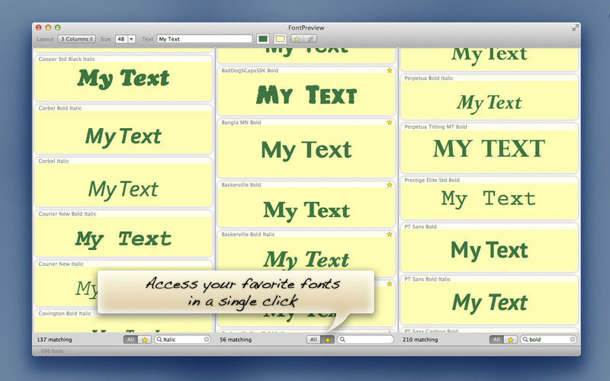
Task: Toggle favorite star on BadDogSCapsSSK Bold
Action: (x=389, y=70)
